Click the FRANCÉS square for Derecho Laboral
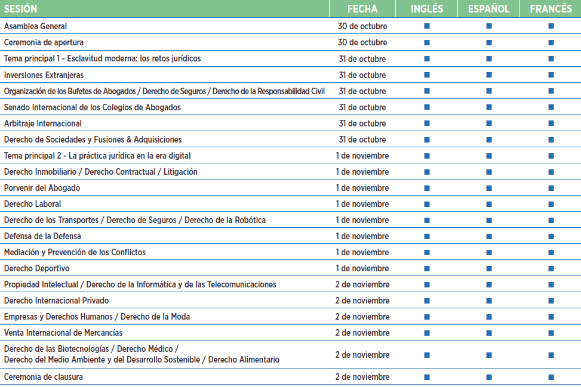Image resolution: width=581 pixels, height=387 pixels. pyautogui.click(x=551, y=204)
